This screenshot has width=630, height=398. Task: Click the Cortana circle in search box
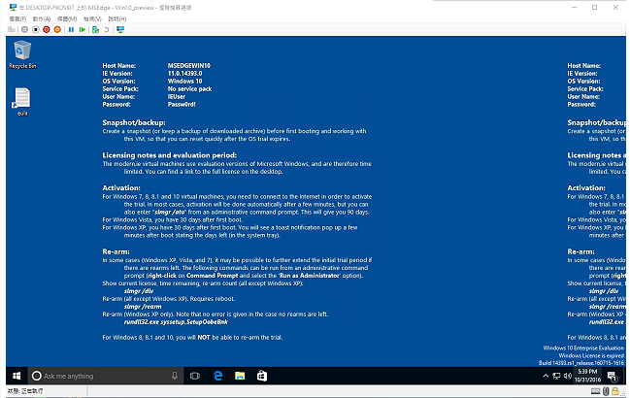37,376
